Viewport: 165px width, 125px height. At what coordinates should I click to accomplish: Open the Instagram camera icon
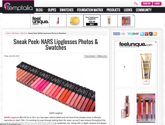click(x=151, y=34)
